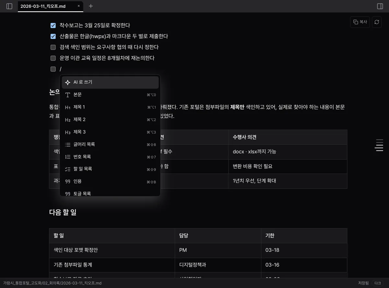
Task: Select the AI 로 쓰기 sparkle icon
Action: coord(67,82)
